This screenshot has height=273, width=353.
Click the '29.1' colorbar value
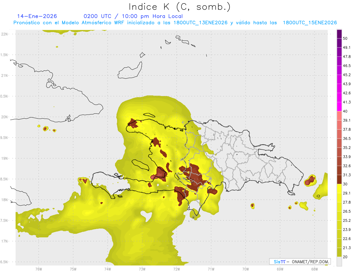(x=347, y=193)
